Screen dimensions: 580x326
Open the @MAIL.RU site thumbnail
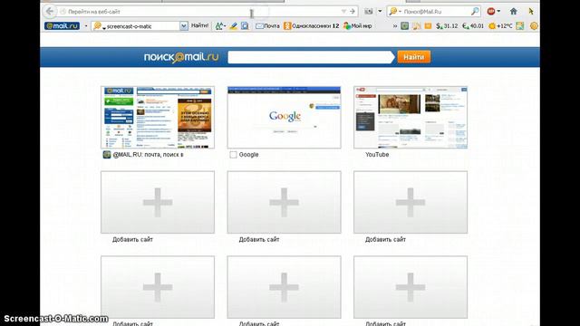point(158,118)
